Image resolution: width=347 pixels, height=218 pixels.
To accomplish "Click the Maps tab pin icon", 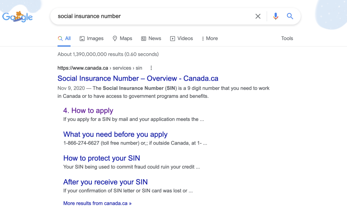I will click(115, 38).
